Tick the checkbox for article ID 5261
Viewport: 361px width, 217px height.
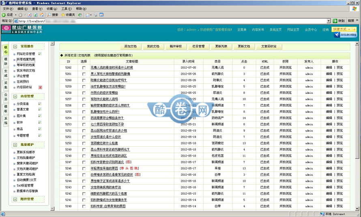[84, 74]
